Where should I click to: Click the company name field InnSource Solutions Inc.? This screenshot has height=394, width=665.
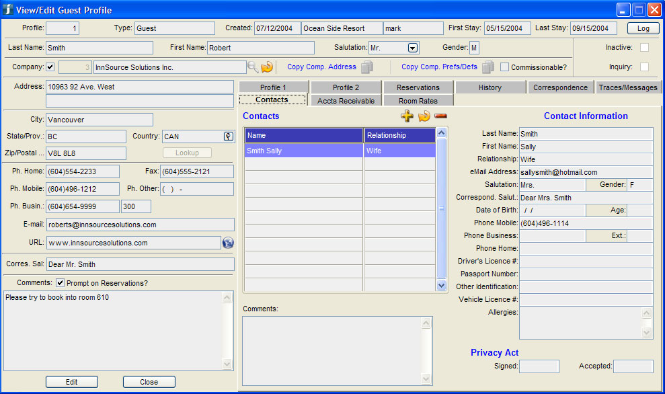click(169, 67)
